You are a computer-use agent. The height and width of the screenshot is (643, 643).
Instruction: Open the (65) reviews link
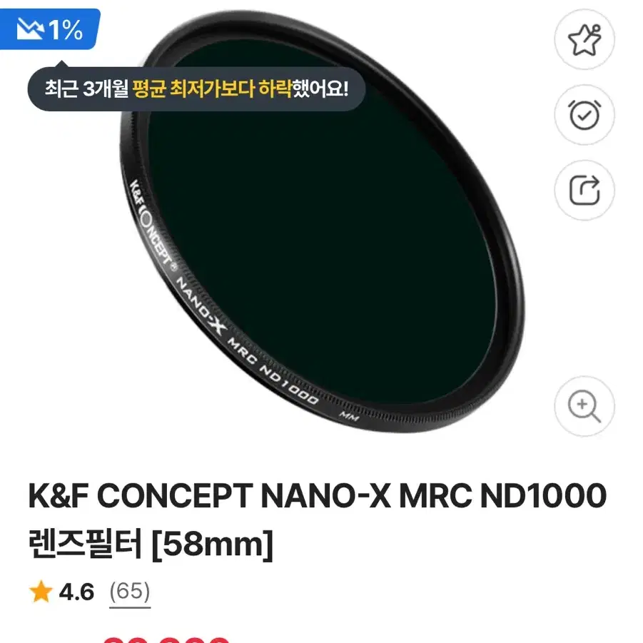pos(130,592)
